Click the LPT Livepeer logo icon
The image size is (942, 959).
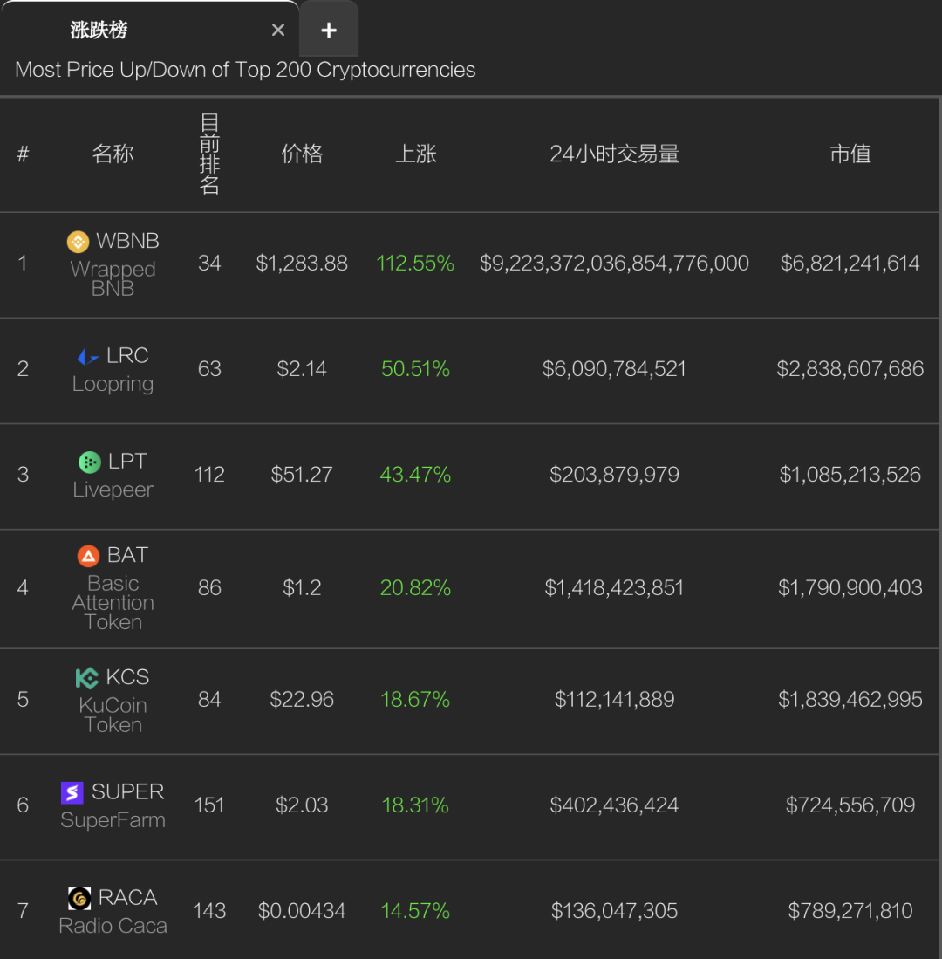pyautogui.click(x=90, y=462)
